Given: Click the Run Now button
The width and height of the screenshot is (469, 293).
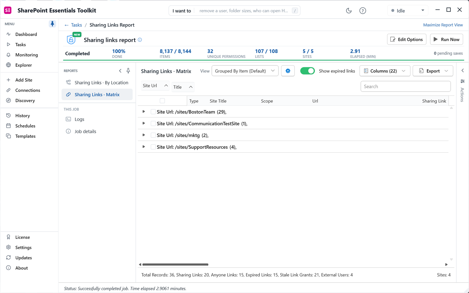Looking at the screenshot, I should coord(446,39).
